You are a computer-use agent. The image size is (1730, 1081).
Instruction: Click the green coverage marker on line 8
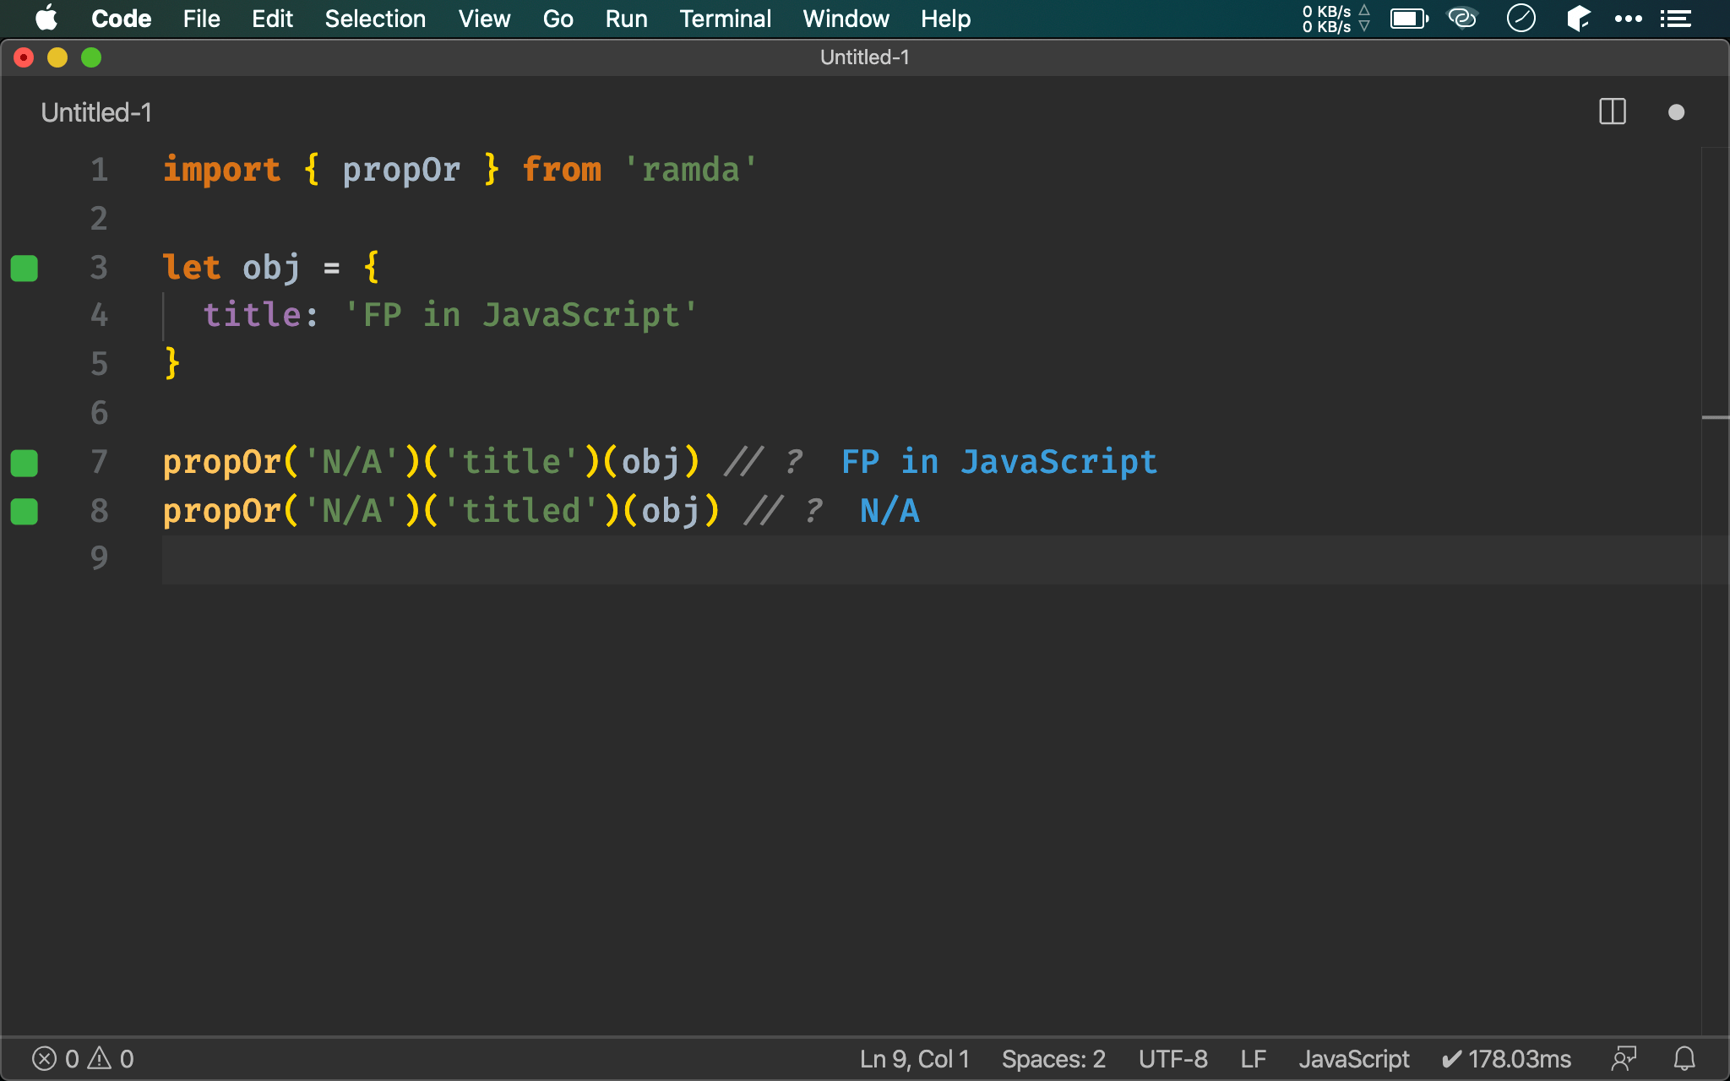(x=24, y=511)
